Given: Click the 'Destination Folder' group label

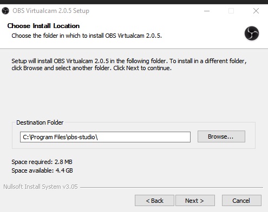Looking at the screenshot, I should [40, 122].
